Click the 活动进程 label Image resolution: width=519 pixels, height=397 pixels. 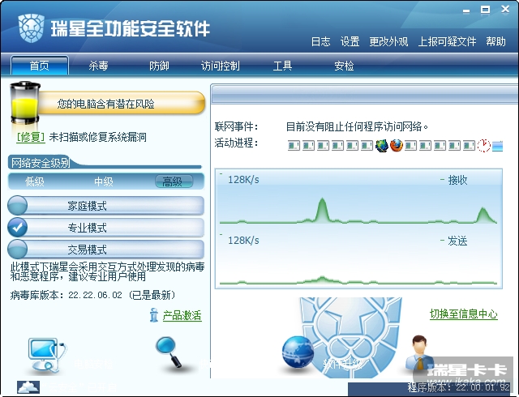coord(236,143)
